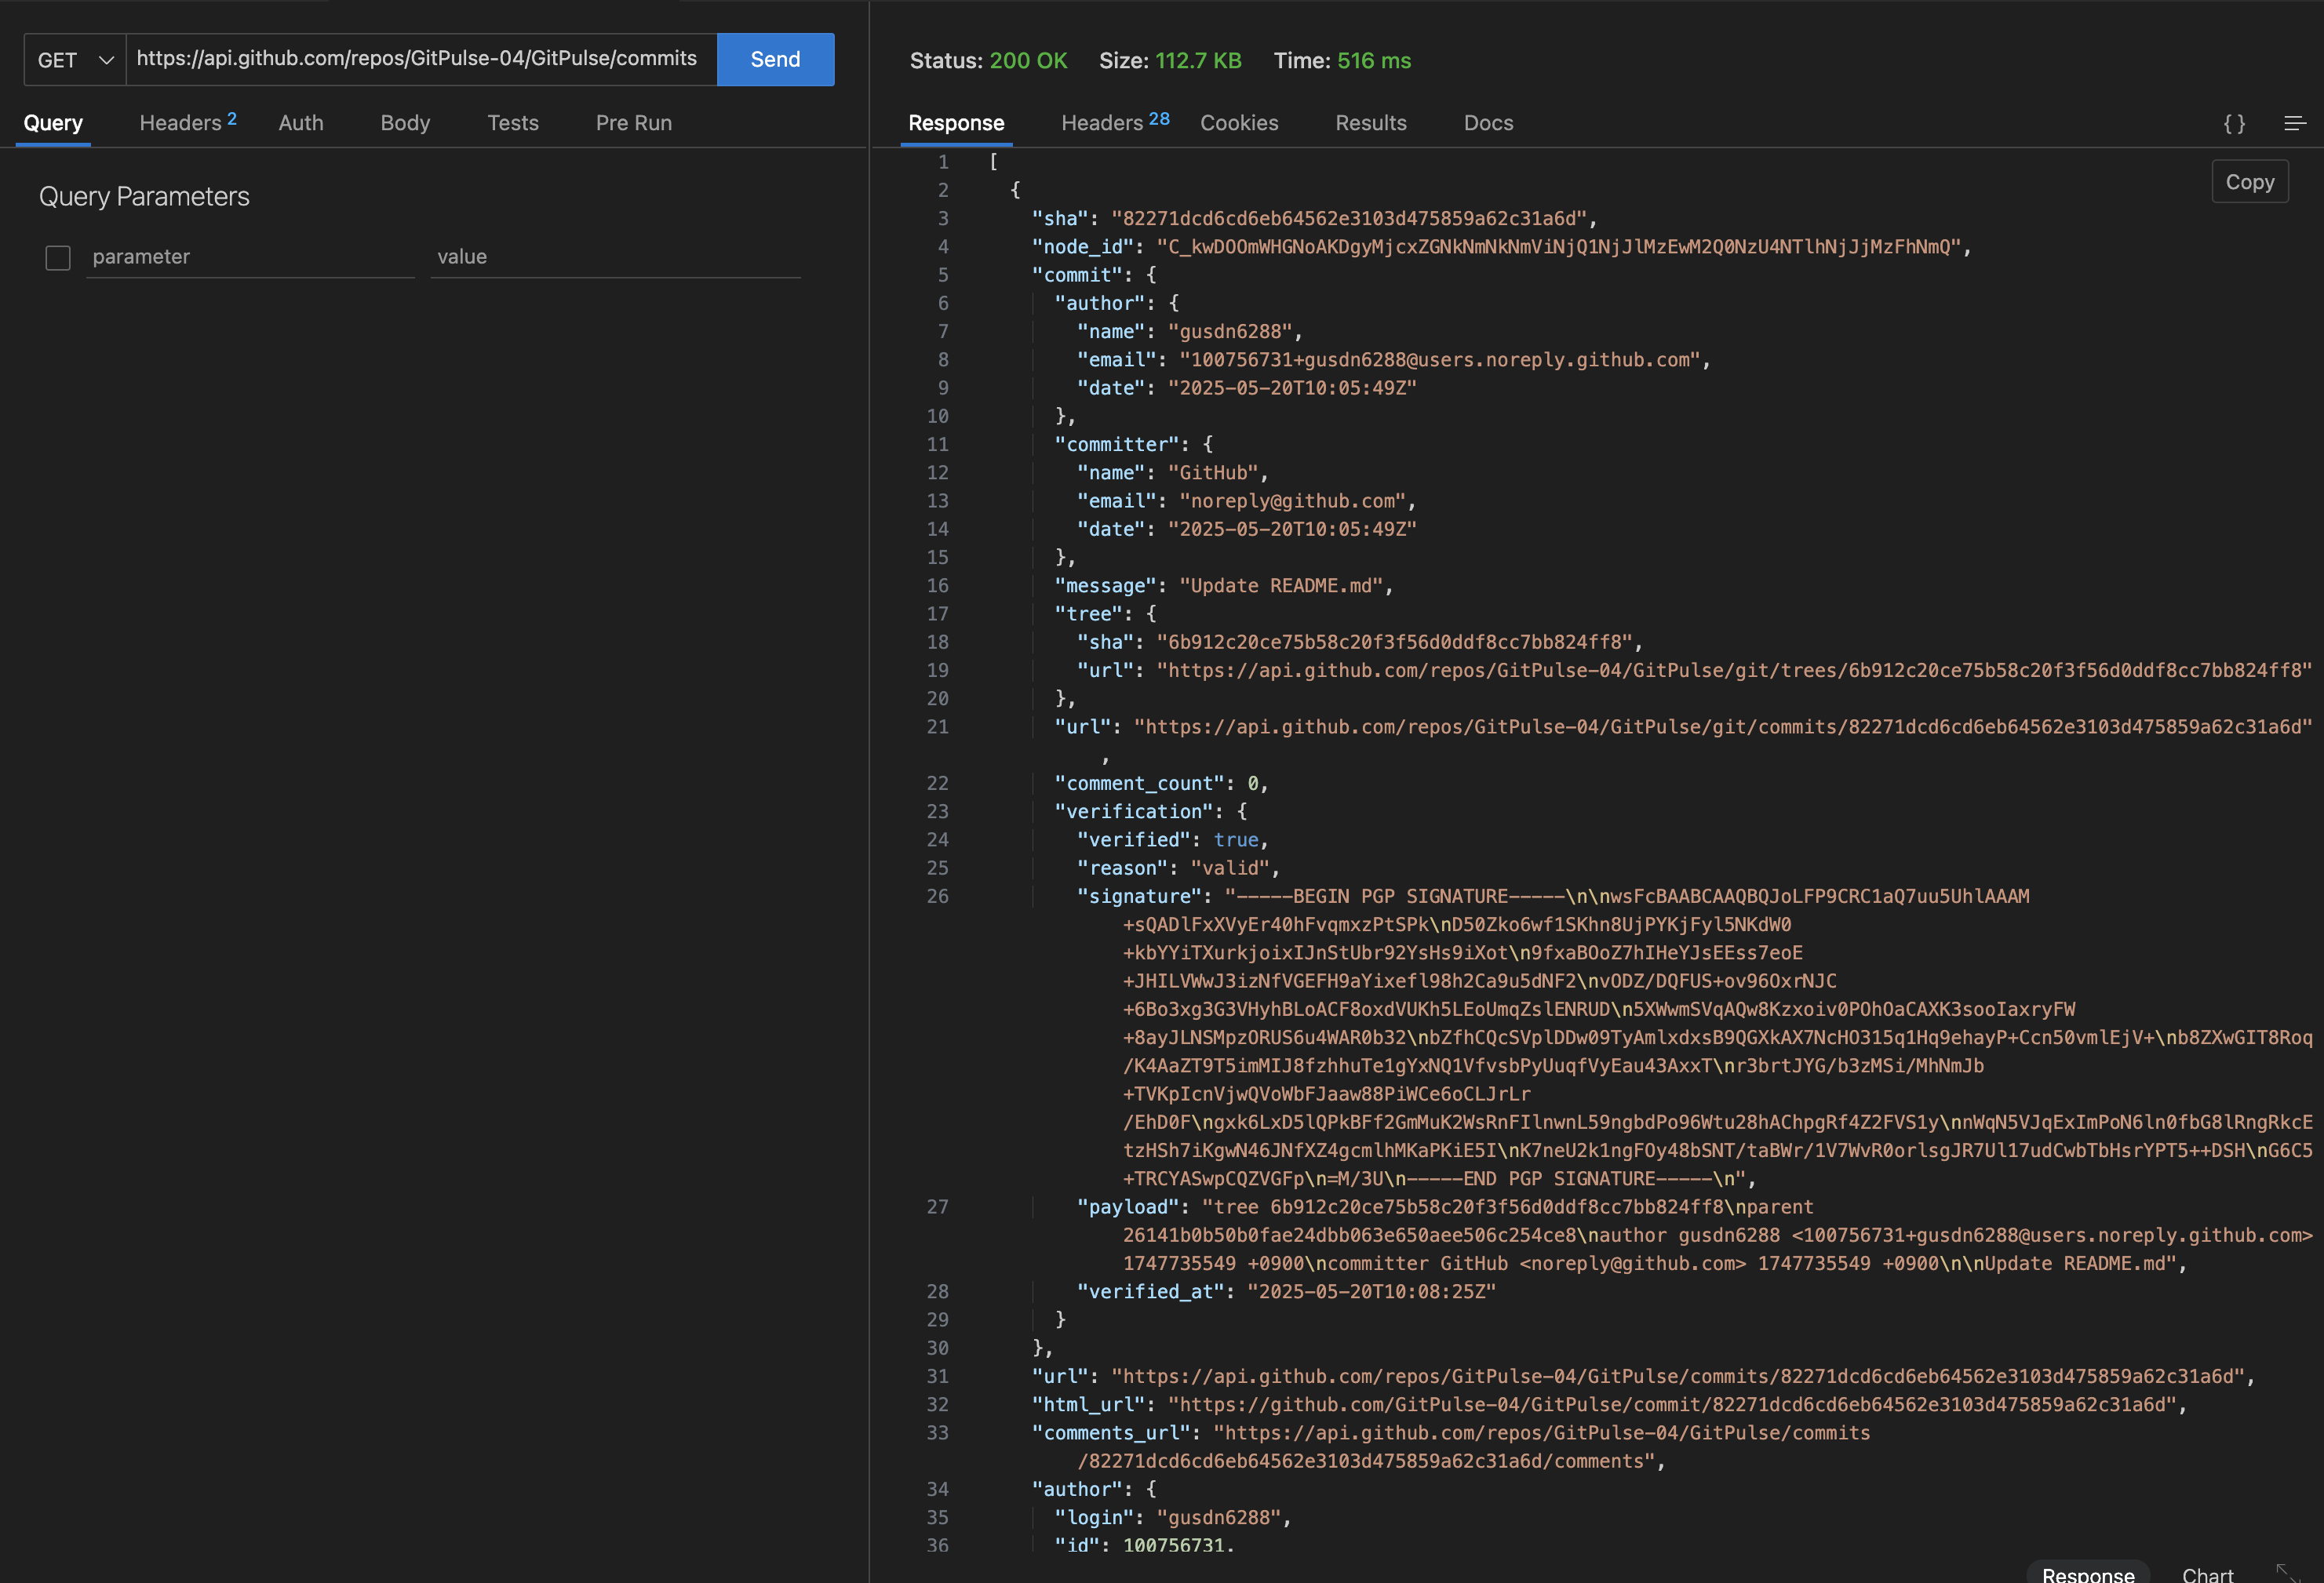2324x1583 pixels.
Task: Click line number 23 in gutter
Action: pyautogui.click(x=938, y=812)
